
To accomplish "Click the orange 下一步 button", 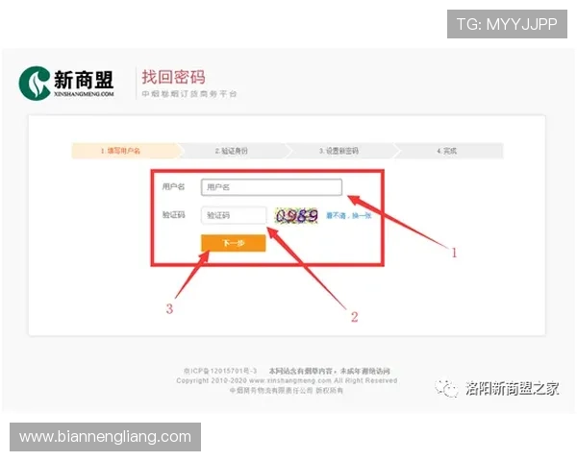I will pyautogui.click(x=234, y=243).
